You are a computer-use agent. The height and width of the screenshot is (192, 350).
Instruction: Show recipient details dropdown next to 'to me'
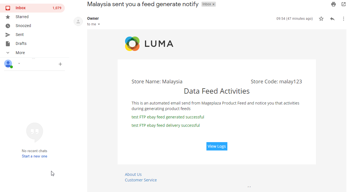pos(99,24)
